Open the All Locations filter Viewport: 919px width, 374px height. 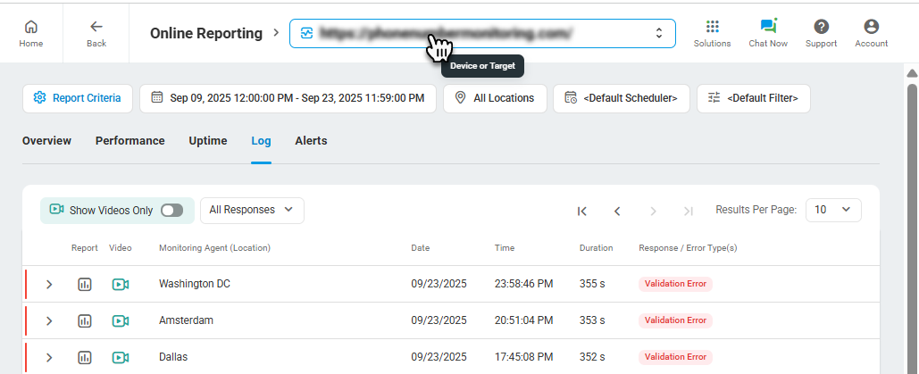[495, 98]
